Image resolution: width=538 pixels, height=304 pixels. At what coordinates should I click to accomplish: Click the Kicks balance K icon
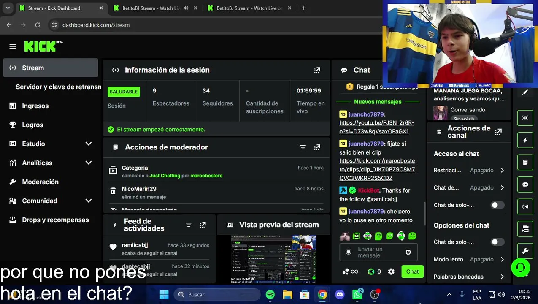tap(371, 272)
